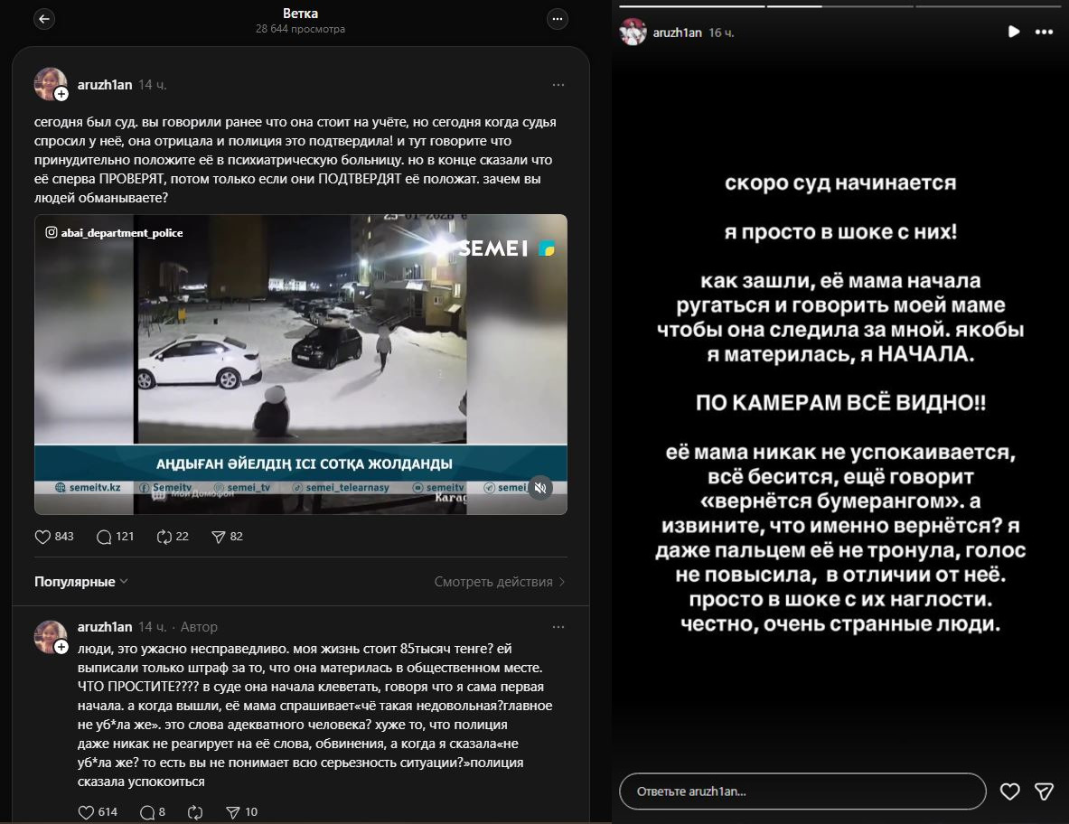Image resolution: width=1069 pixels, height=824 pixels.
Task: Expand the Популярные sort dropdown
Action: (x=81, y=582)
